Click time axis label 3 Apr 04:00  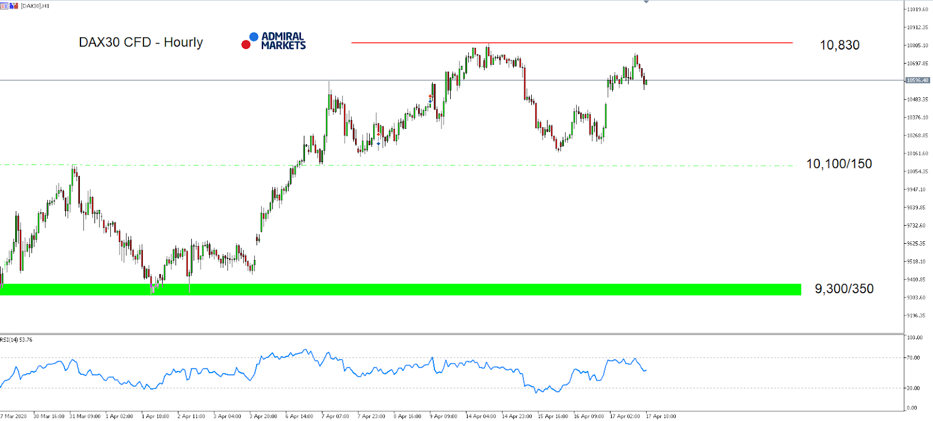coord(227,416)
